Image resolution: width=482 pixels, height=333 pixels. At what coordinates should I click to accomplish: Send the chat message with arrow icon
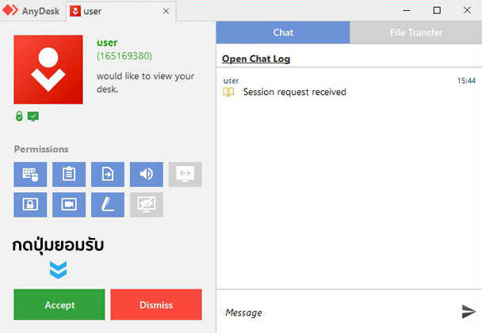[x=469, y=312]
